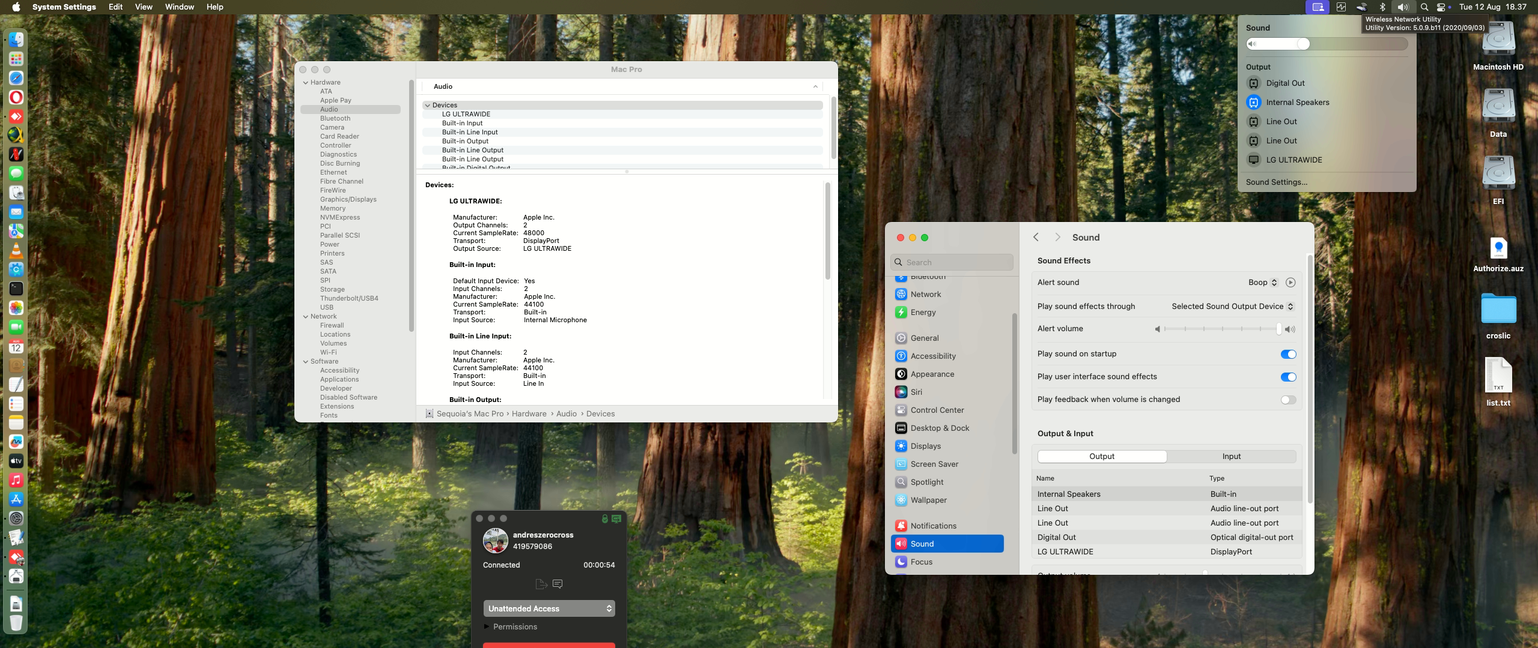Click the screen sharing menu bar icon

pyautogui.click(x=1318, y=7)
